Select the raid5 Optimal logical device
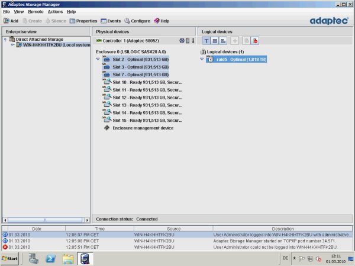This screenshot has width=355, height=266. tap(236, 59)
